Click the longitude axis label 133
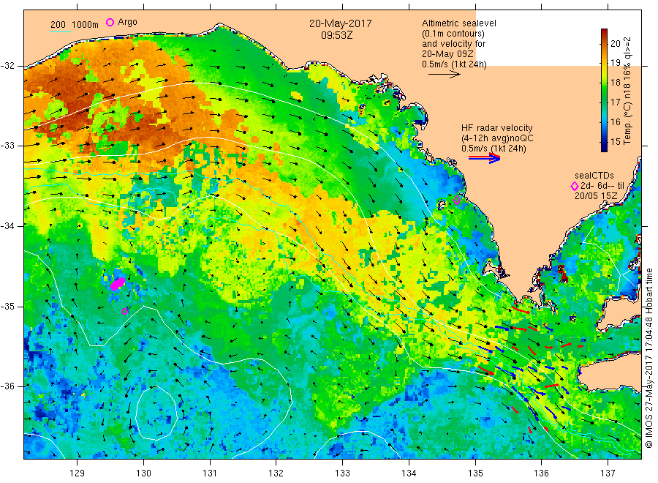This screenshot has width=658, height=483. [x=342, y=473]
